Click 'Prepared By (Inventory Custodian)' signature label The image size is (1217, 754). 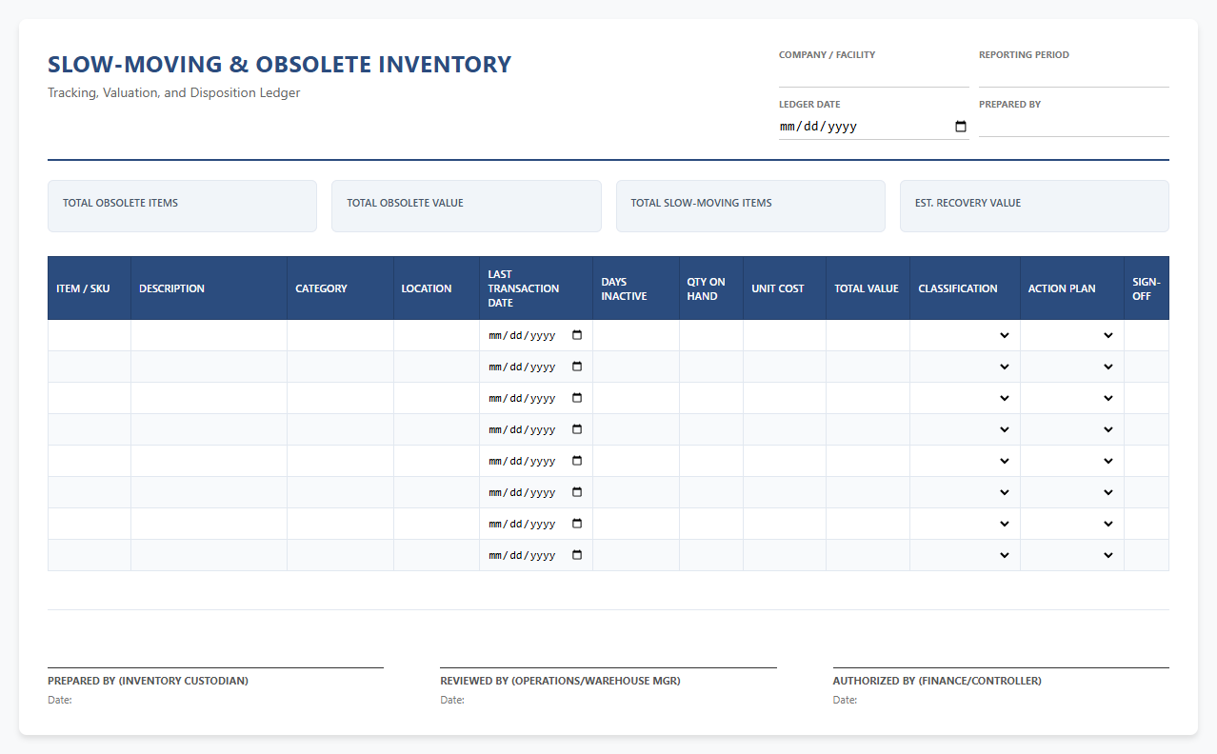(x=148, y=681)
